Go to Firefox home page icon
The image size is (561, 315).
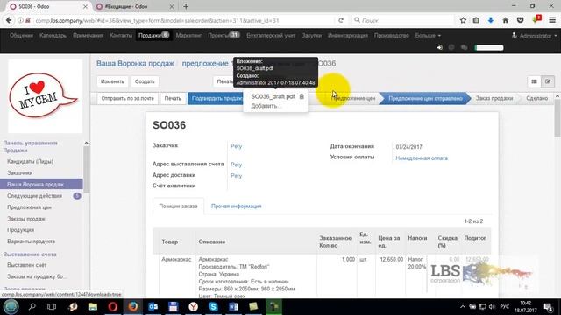(505, 20)
